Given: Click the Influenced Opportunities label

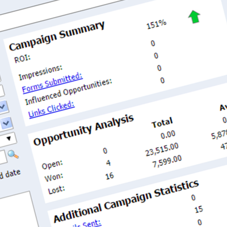Looking at the screenshot, I should point(69,92).
